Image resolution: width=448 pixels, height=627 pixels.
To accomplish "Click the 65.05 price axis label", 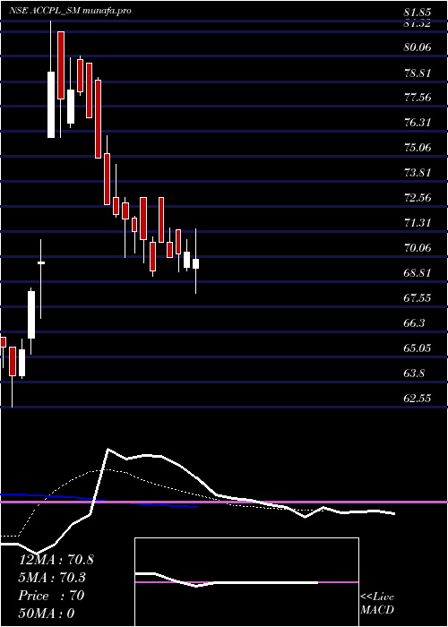I will pos(418,348).
